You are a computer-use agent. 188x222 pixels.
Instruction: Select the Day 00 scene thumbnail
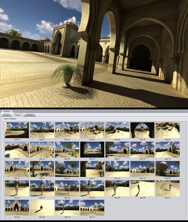tap(17, 130)
